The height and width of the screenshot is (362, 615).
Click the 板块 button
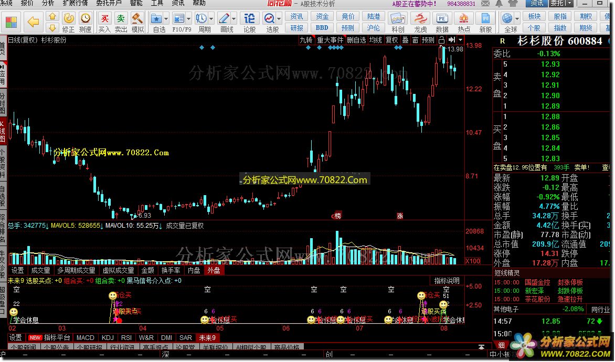pyautogui.click(x=534, y=16)
